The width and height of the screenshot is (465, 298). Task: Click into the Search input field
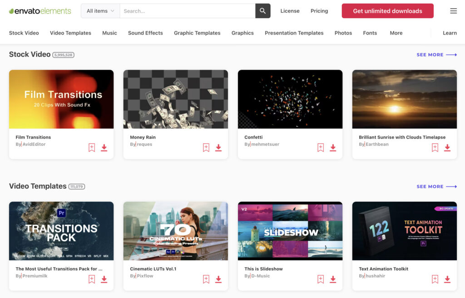[188, 11]
